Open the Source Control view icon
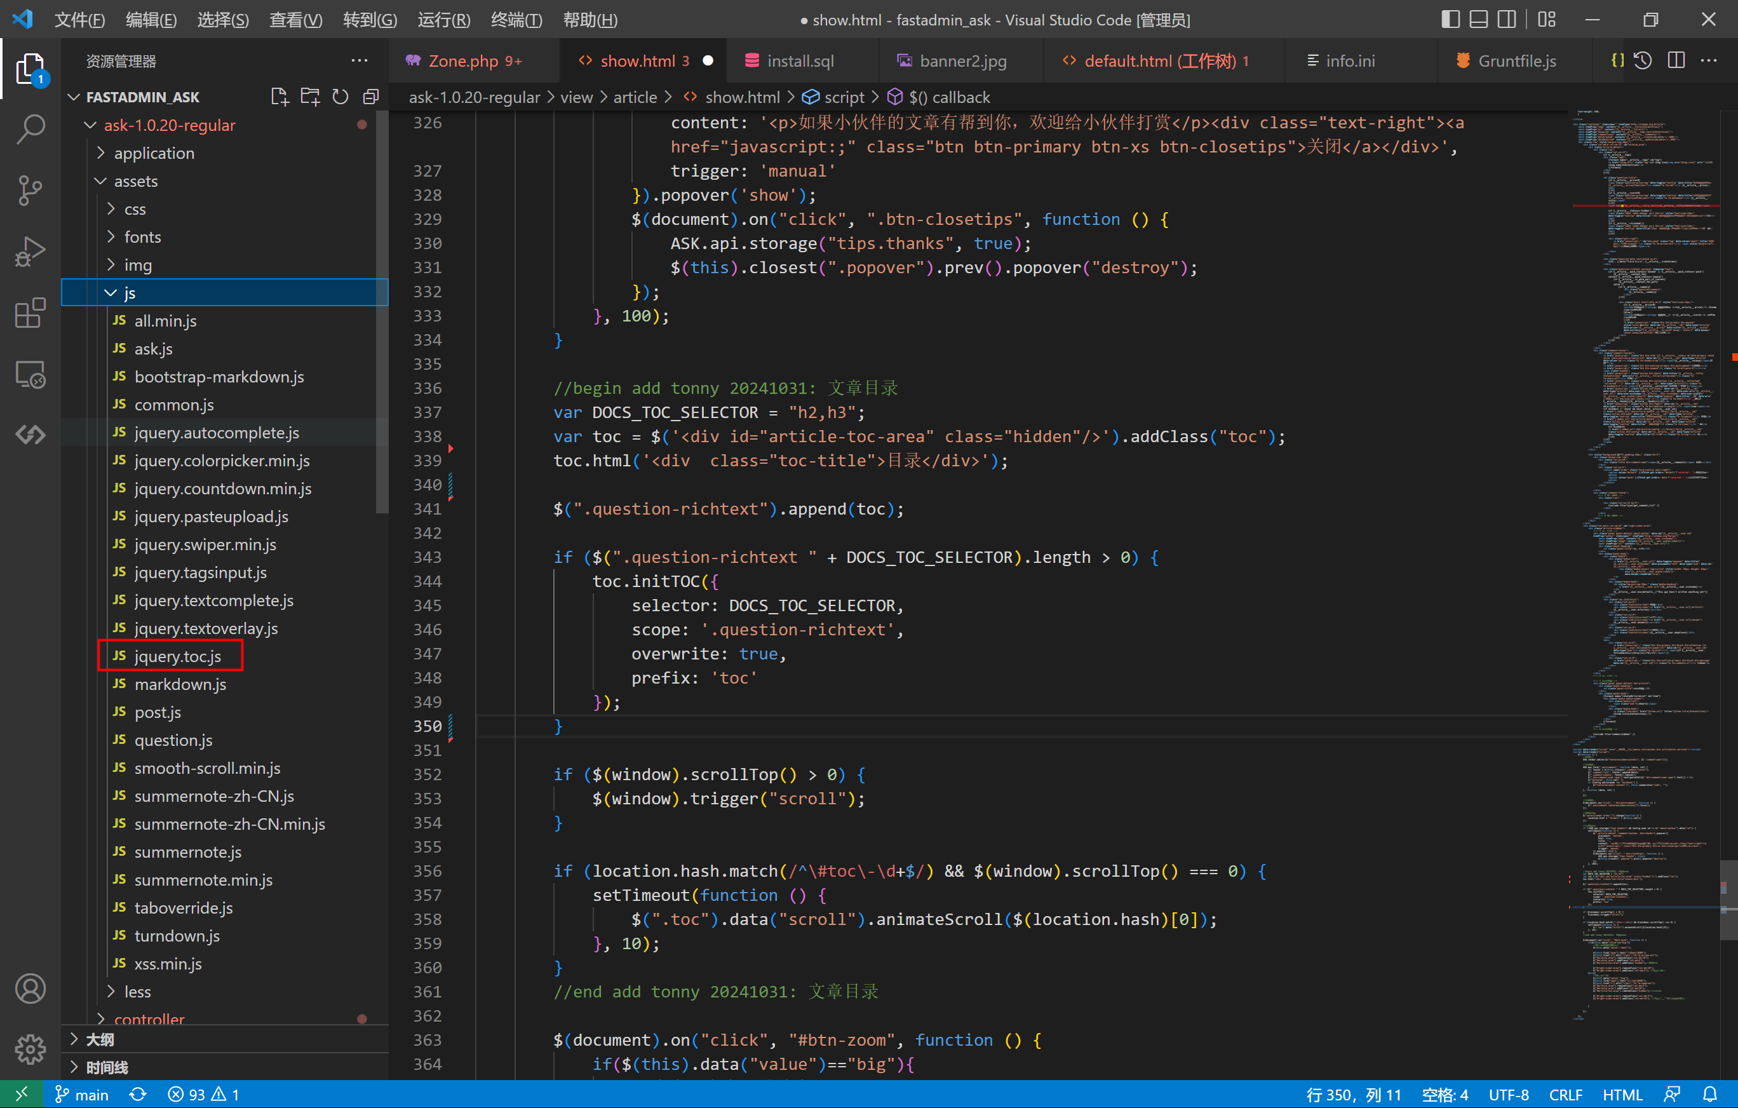Viewport: 1738px width, 1108px height. [x=30, y=191]
